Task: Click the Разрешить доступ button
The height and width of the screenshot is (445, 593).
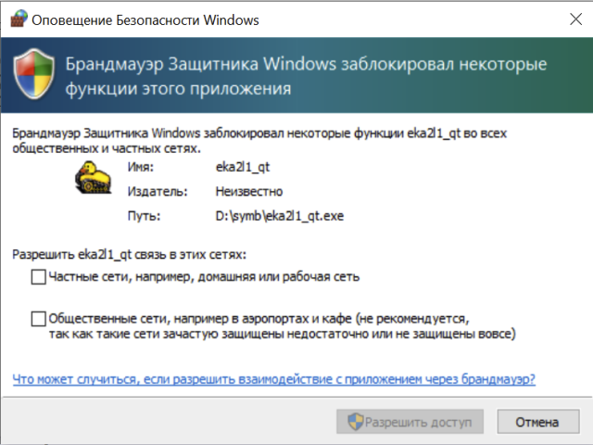Action: pyautogui.click(x=410, y=422)
